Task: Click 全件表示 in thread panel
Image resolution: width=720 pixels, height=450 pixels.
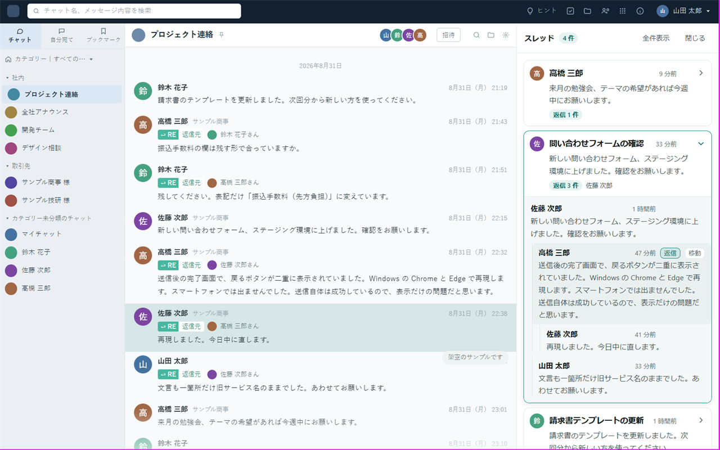Action: click(656, 38)
